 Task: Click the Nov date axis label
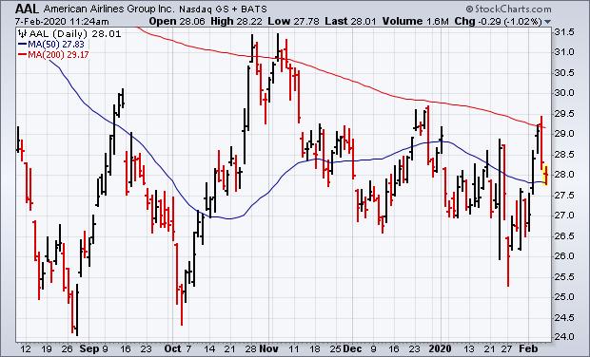[269, 348]
